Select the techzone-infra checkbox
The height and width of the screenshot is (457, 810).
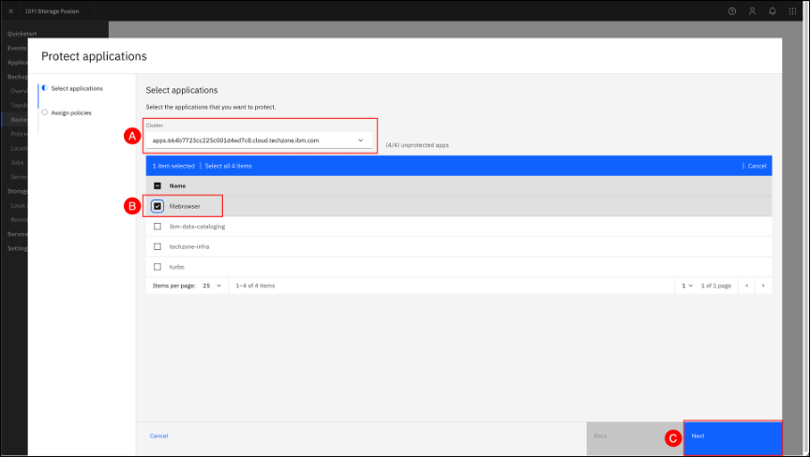[157, 246]
